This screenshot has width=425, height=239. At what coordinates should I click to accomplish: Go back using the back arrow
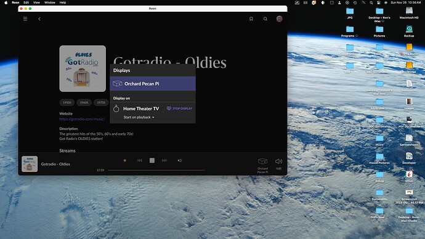(x=39, y=19)
